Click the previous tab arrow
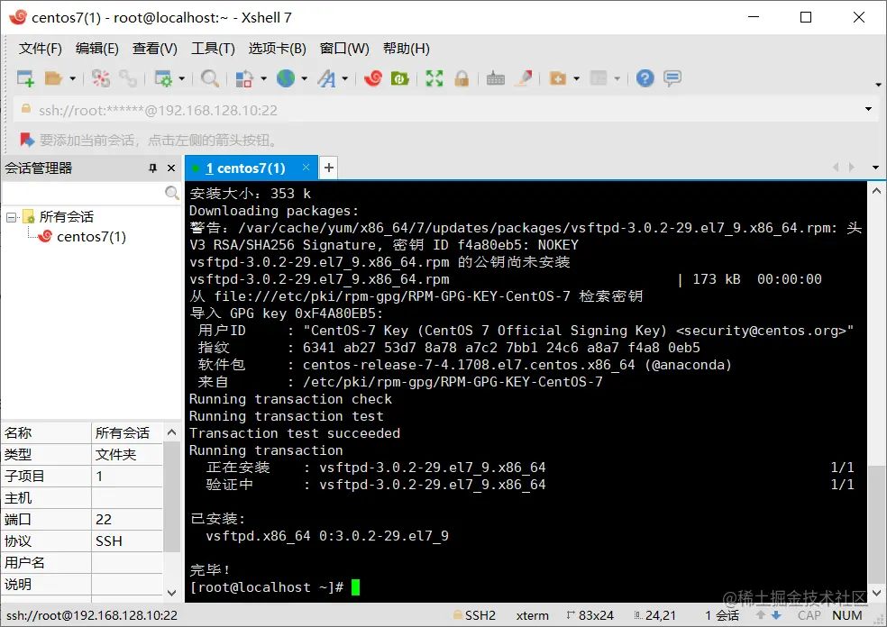The image size is (887, 627). tap(836, 168)
